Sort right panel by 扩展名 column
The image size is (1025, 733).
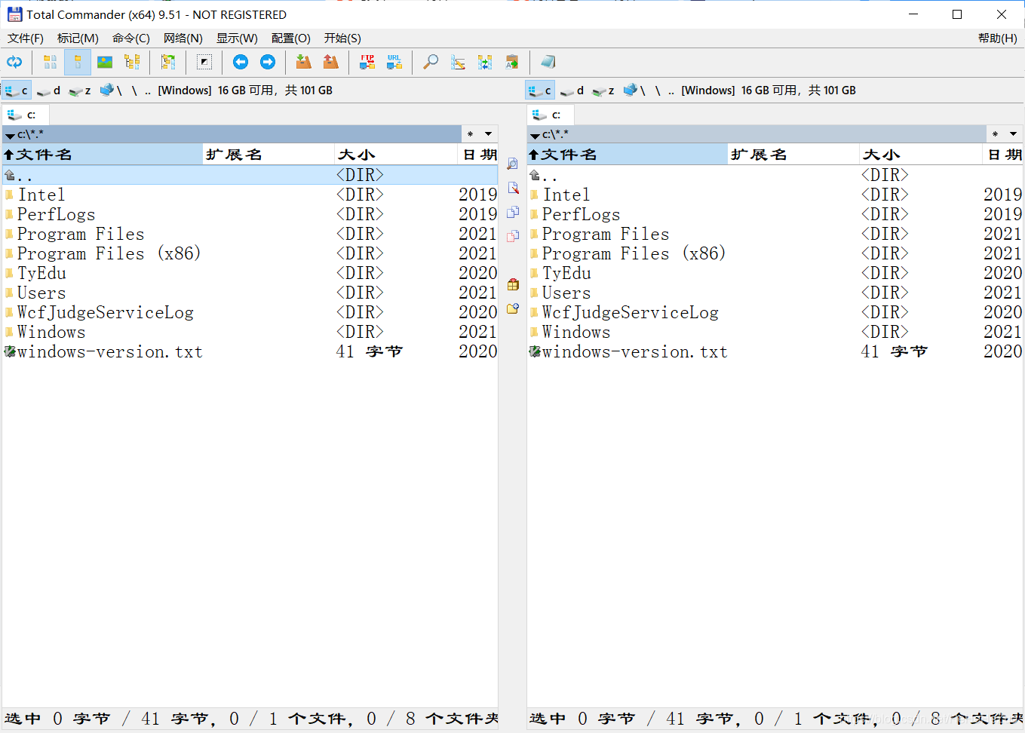click(793, 155)
